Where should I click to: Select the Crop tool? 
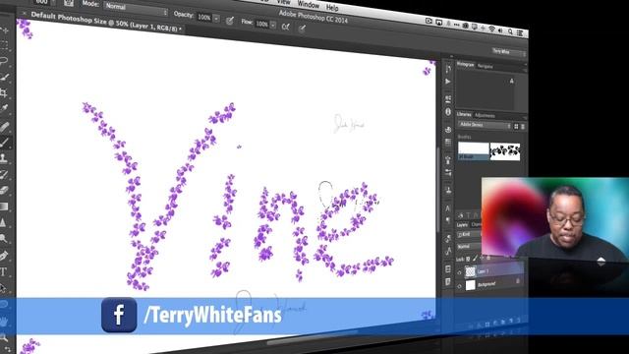point(4,92)
